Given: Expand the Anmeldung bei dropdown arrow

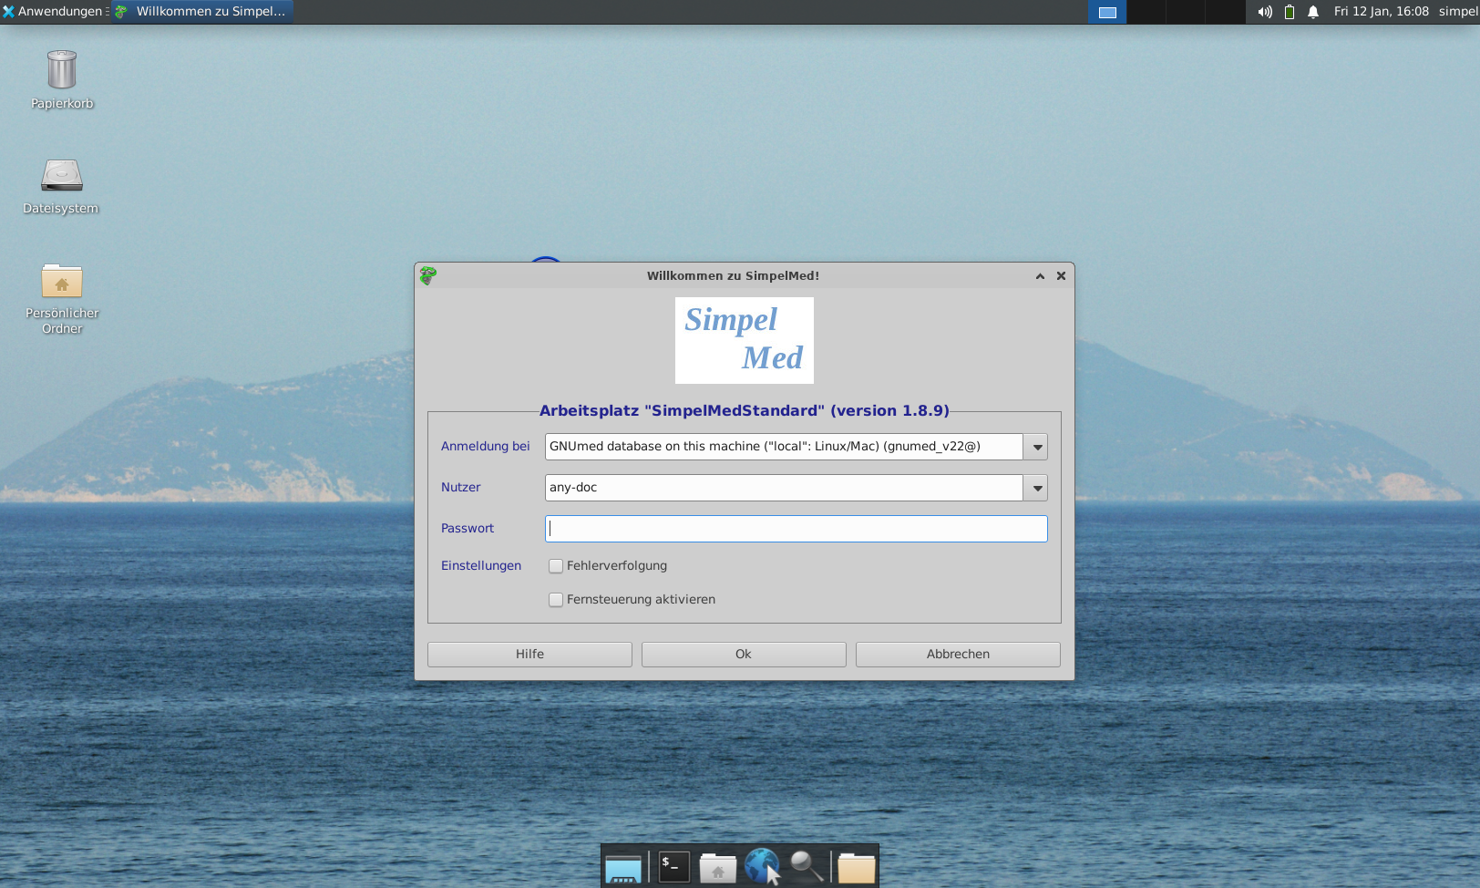Looking at the screenshot, I should tap(1036, 447).
